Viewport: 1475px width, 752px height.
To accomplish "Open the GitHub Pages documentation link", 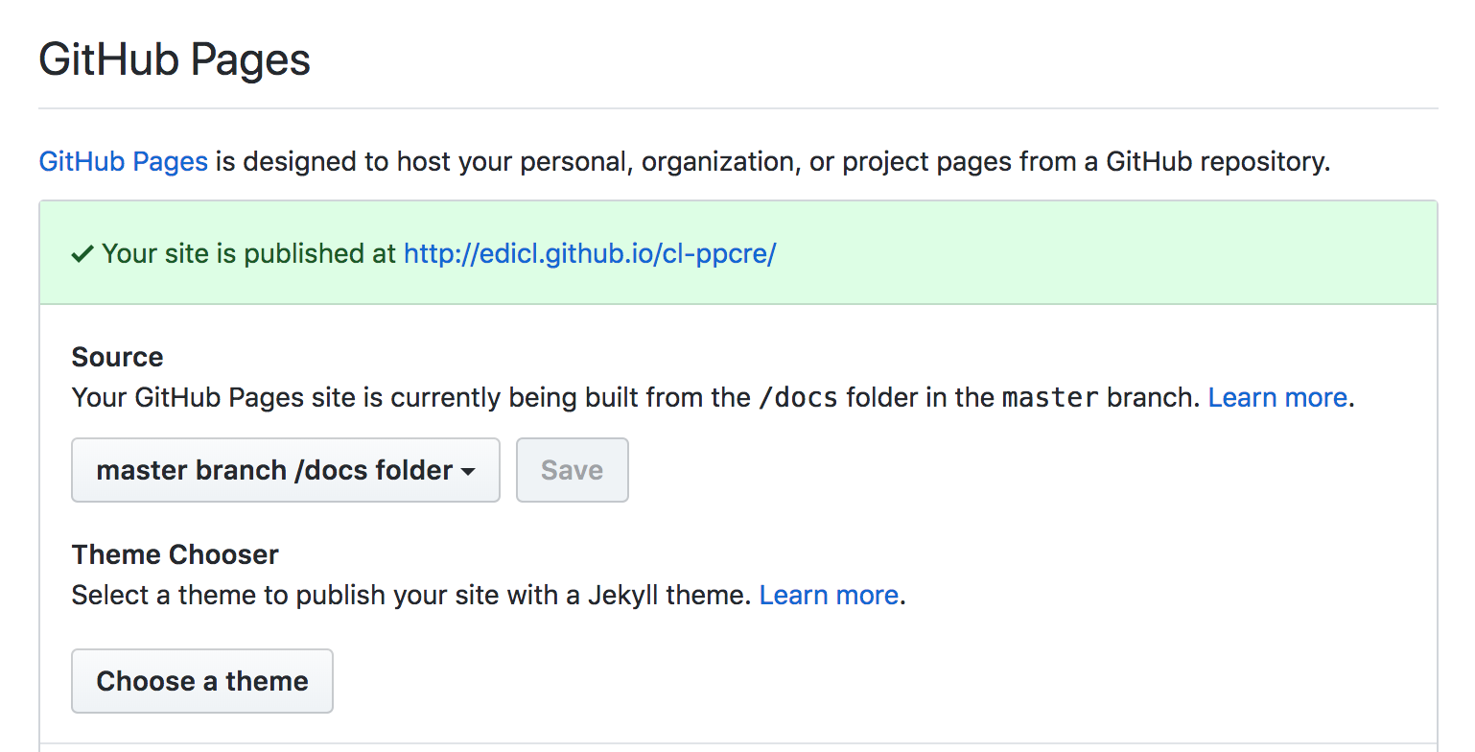I will coord(123,161).
